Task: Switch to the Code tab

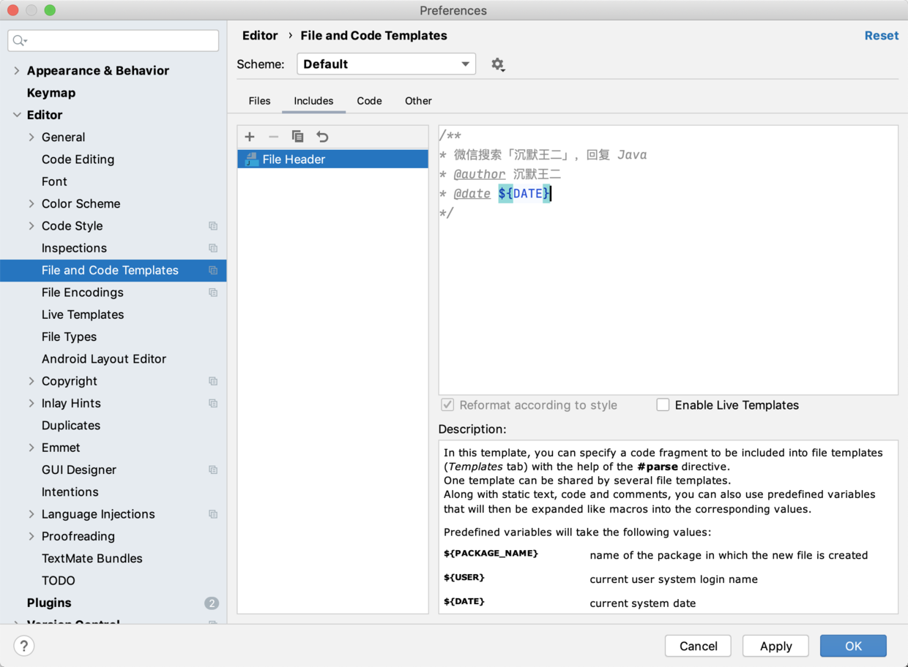Action: point(369,101)
